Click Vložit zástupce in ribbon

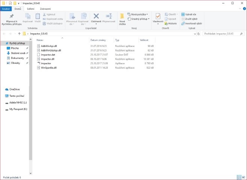click(53, 24)
